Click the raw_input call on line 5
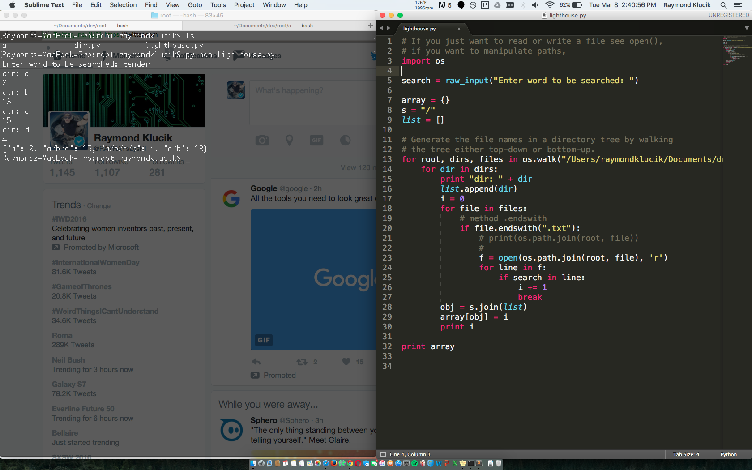The image size is (752, 470). pos(542,81)
